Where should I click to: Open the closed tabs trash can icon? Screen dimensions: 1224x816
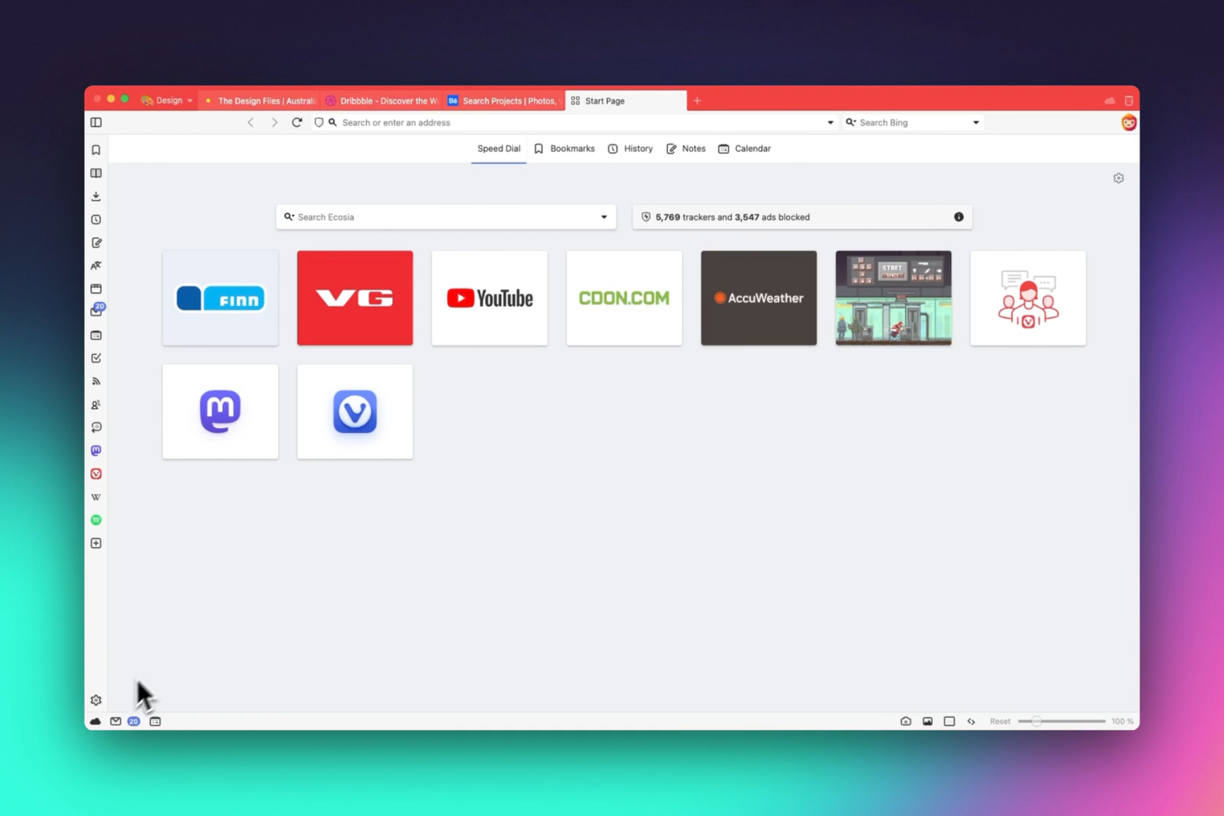[1129, 101]
